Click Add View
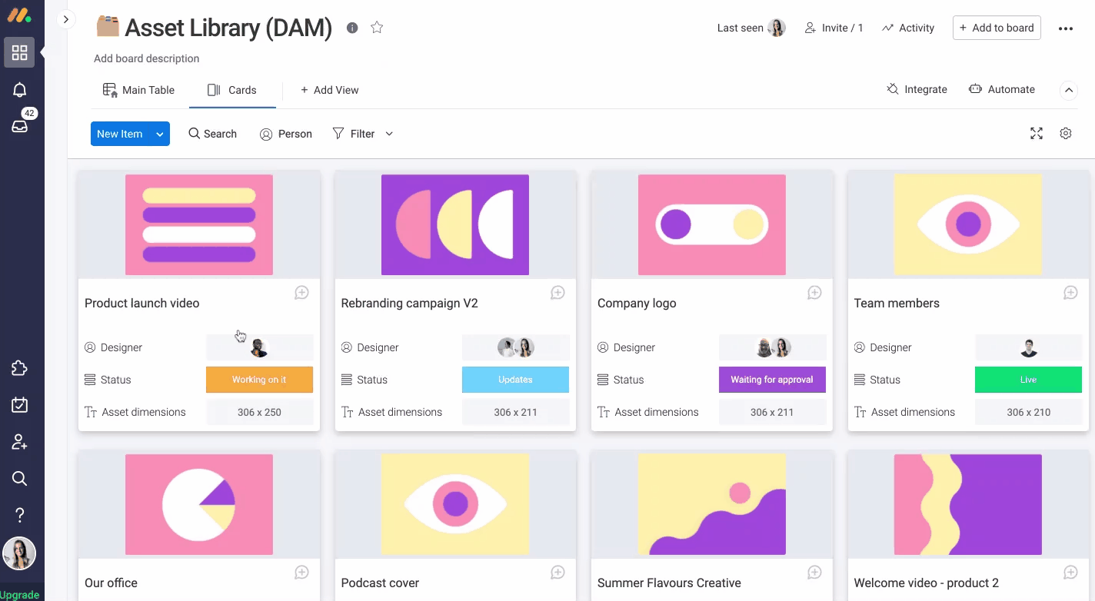The image size is (1095, 601). point(329,90)
